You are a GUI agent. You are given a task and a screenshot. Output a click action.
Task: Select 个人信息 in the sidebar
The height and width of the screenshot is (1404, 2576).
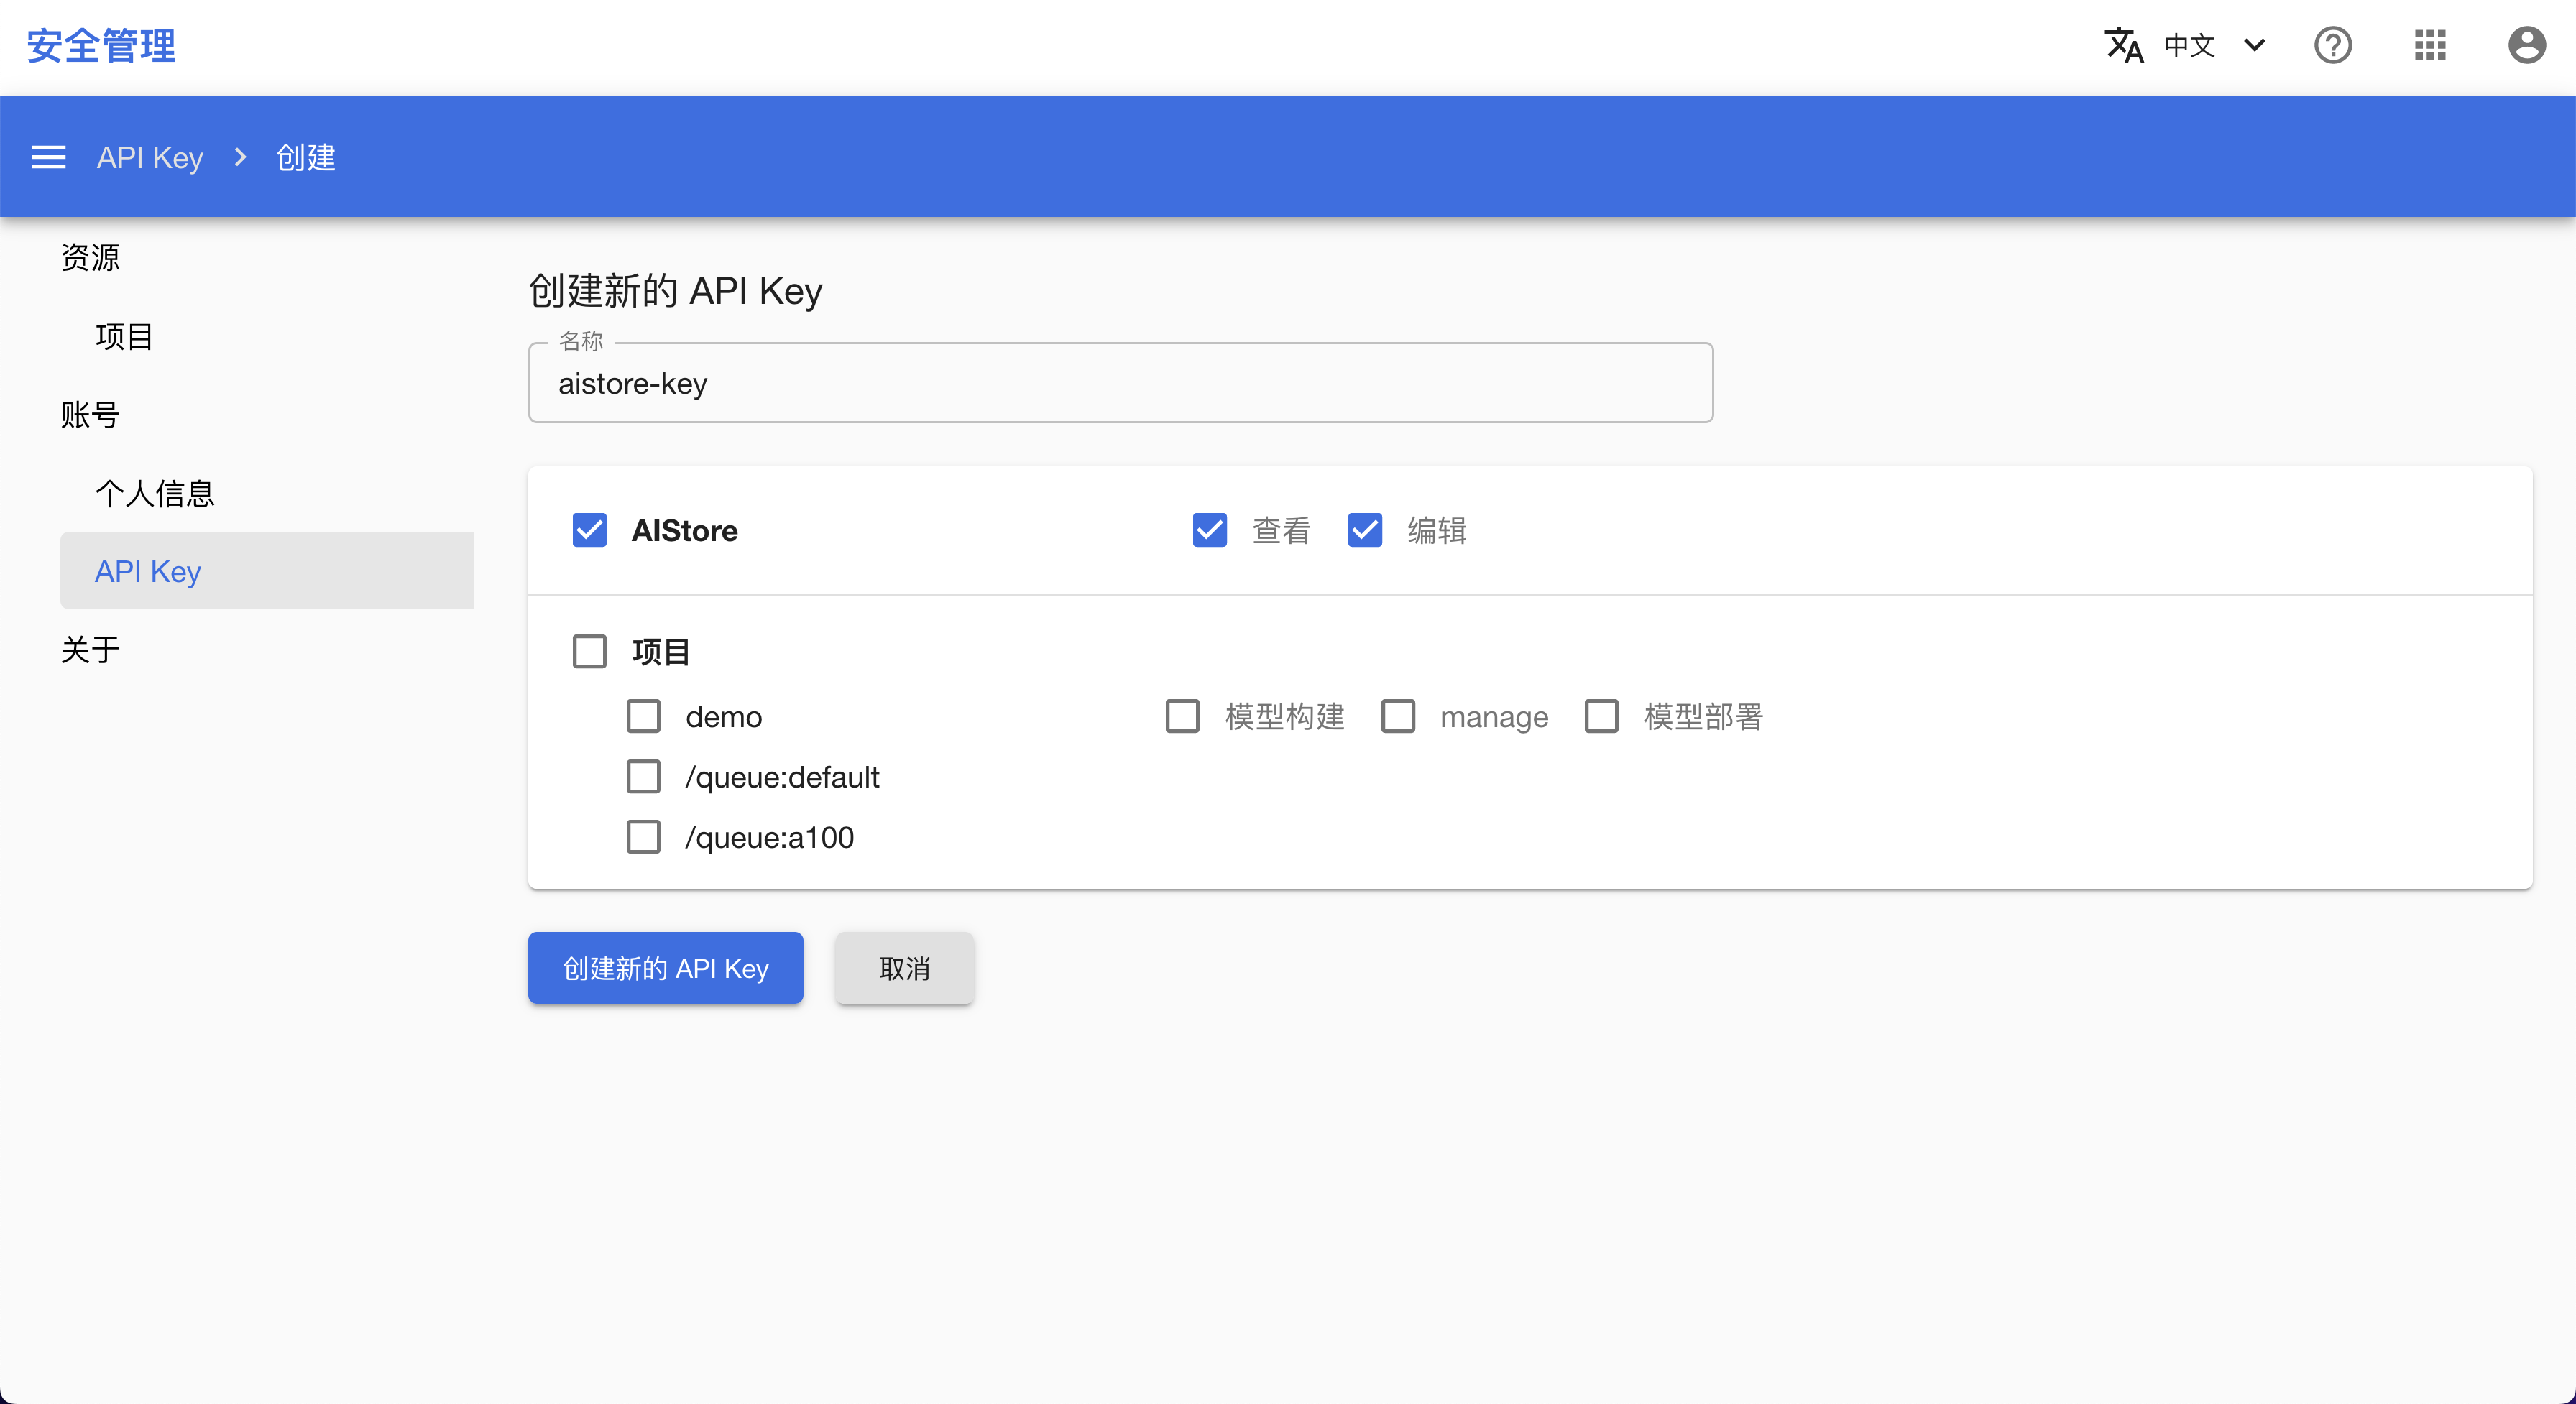pos(155,493)
